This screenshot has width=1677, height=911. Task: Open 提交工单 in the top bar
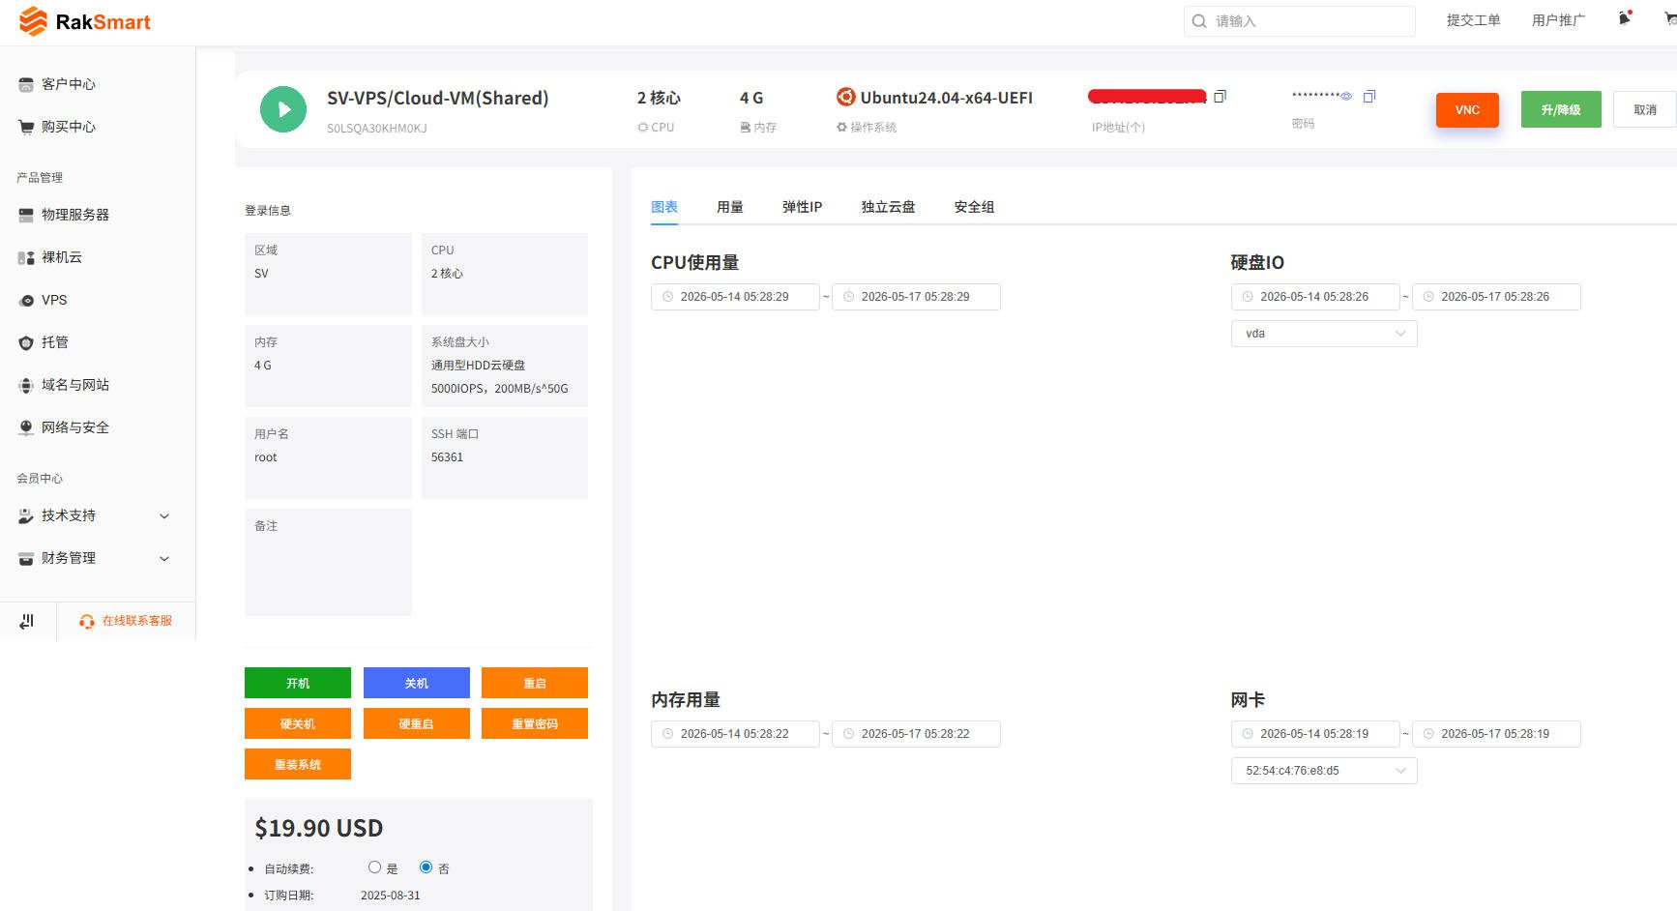[1474, 20]
